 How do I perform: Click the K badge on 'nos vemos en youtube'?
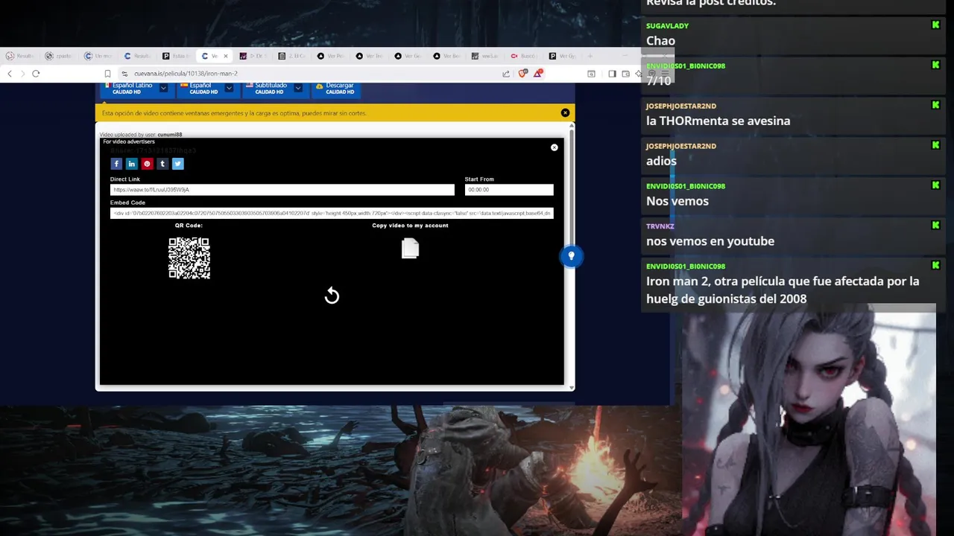point(935,226)
